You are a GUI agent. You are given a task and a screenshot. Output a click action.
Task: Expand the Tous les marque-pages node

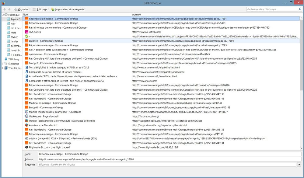(3, 68)
